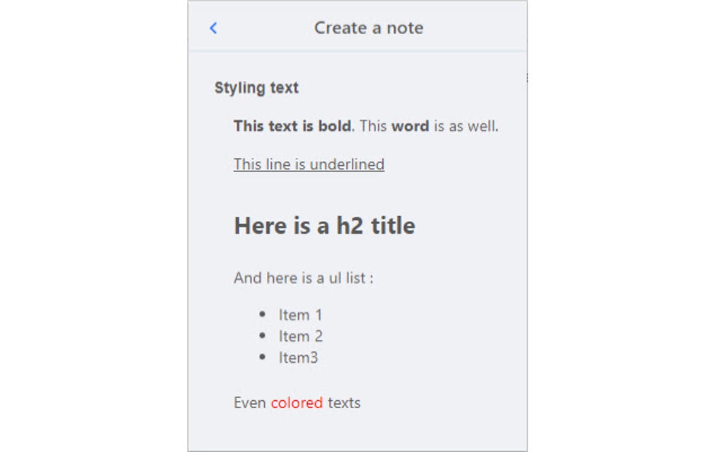Click the 'Create a note' header title
The width and height of the screenshot is (722, 452).
coord(368,28)
